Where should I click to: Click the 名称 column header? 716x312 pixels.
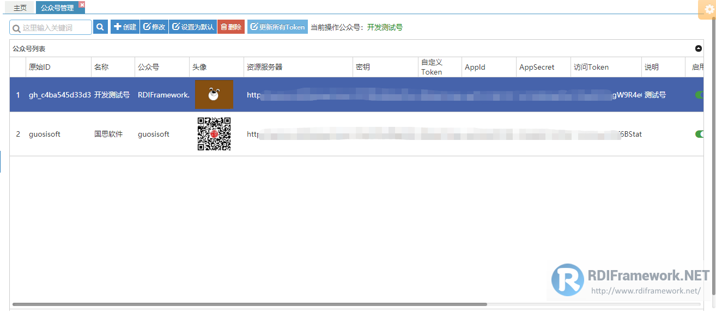point(113,68)
